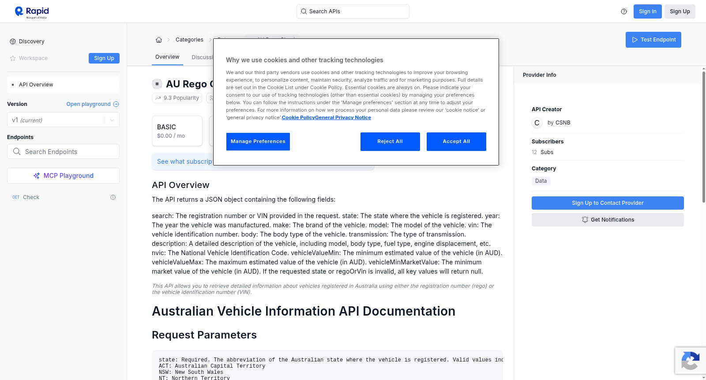Open Categories breadcrumb

click(189, 40)
